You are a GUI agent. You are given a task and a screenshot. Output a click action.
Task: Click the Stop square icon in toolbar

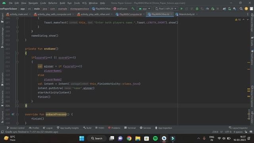click(x=218, y=9)
